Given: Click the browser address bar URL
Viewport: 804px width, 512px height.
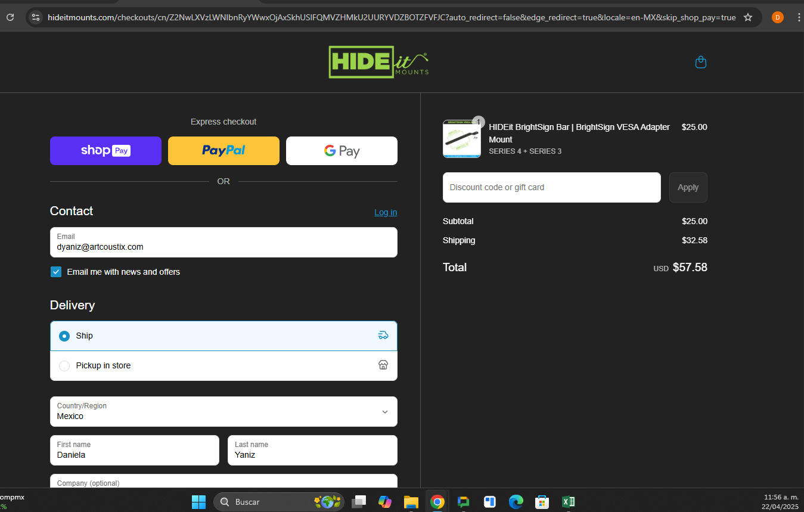Looking at the screenshot, I should [x=392, y=17].
